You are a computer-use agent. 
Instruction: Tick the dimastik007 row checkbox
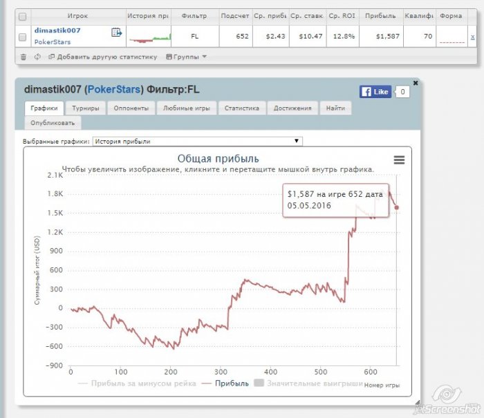pos(23,37)
